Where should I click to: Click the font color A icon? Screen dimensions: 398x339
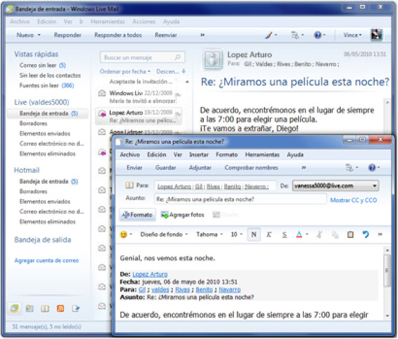click(299, 234)
